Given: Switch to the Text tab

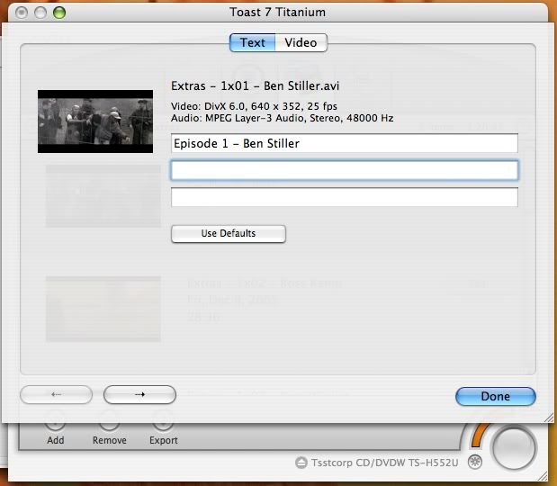Looking at the screenshot, I should point(252,42).
